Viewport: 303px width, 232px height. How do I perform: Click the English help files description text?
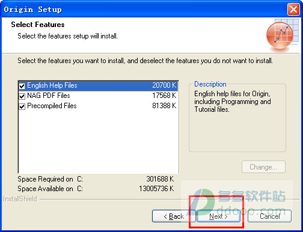[x=233, y=102]
